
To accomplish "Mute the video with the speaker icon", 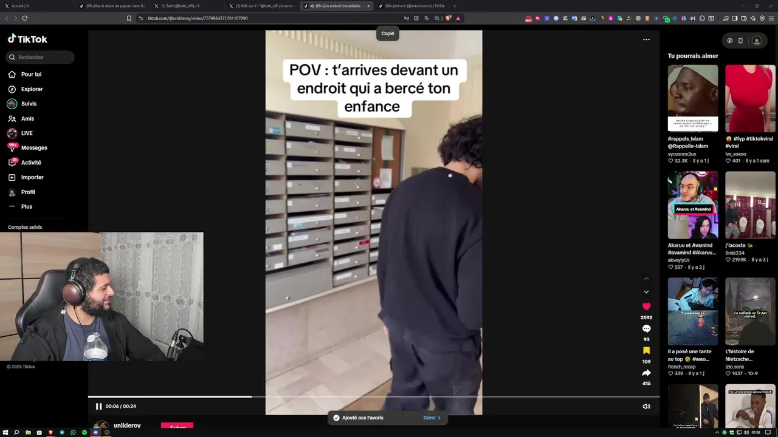I will click(646, 406).
